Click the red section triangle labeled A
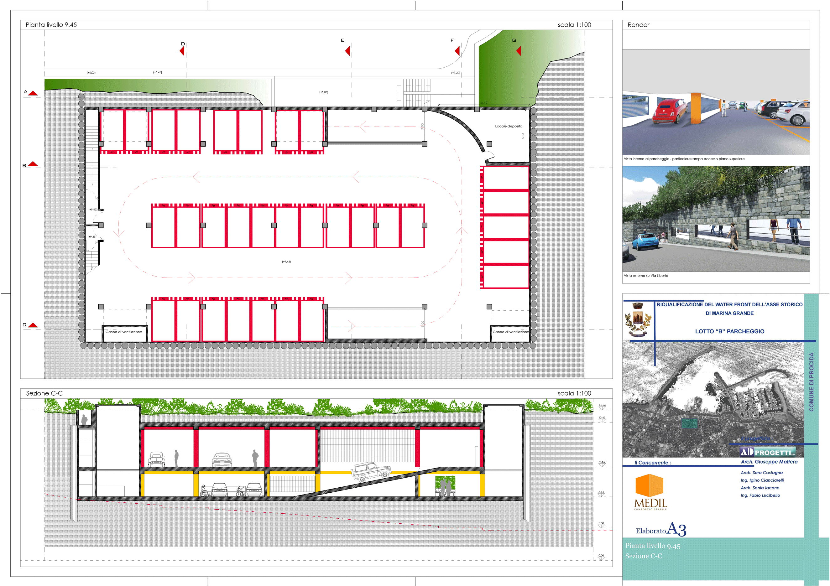 point(33,93)
